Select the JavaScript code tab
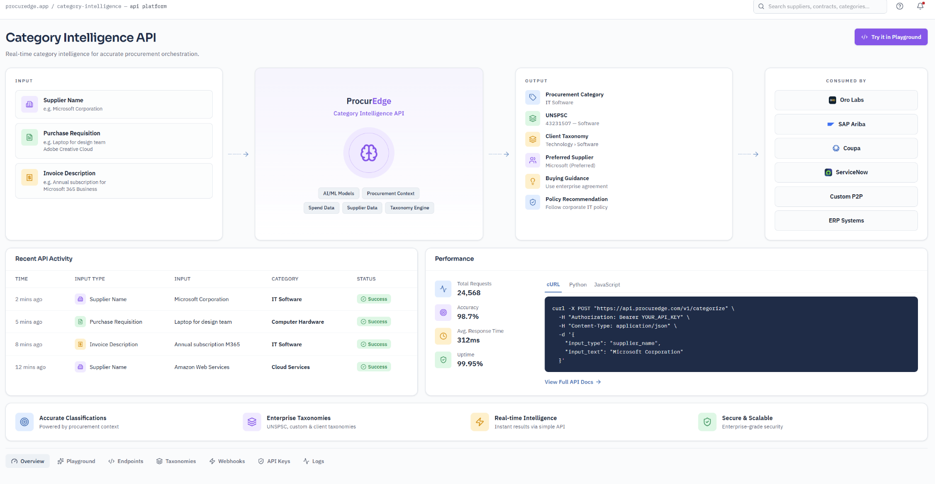 point(607,285)
